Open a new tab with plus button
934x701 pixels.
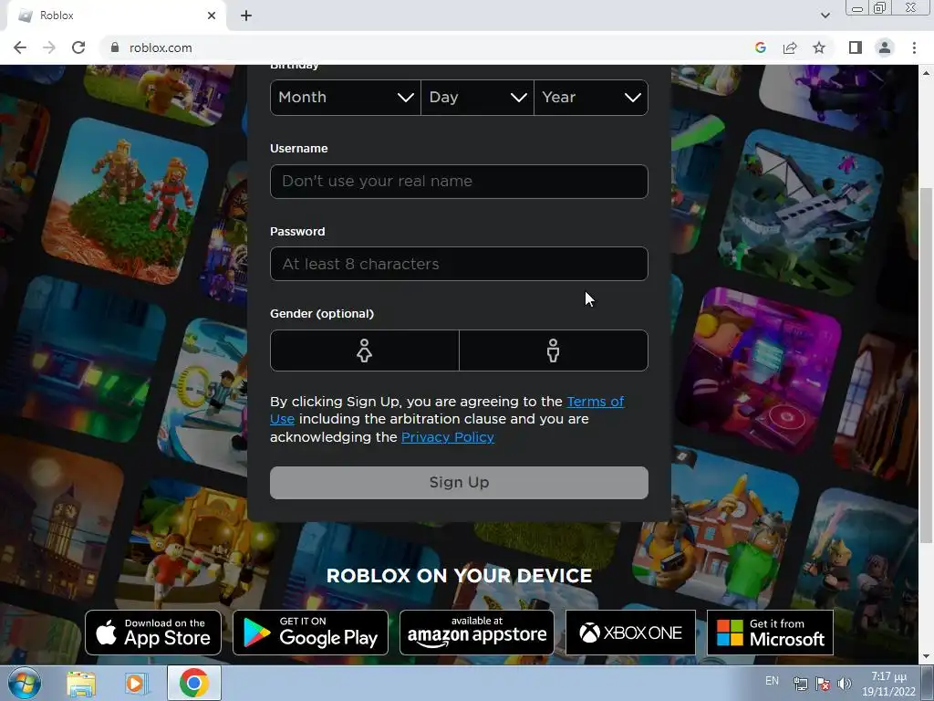(246, 16)
